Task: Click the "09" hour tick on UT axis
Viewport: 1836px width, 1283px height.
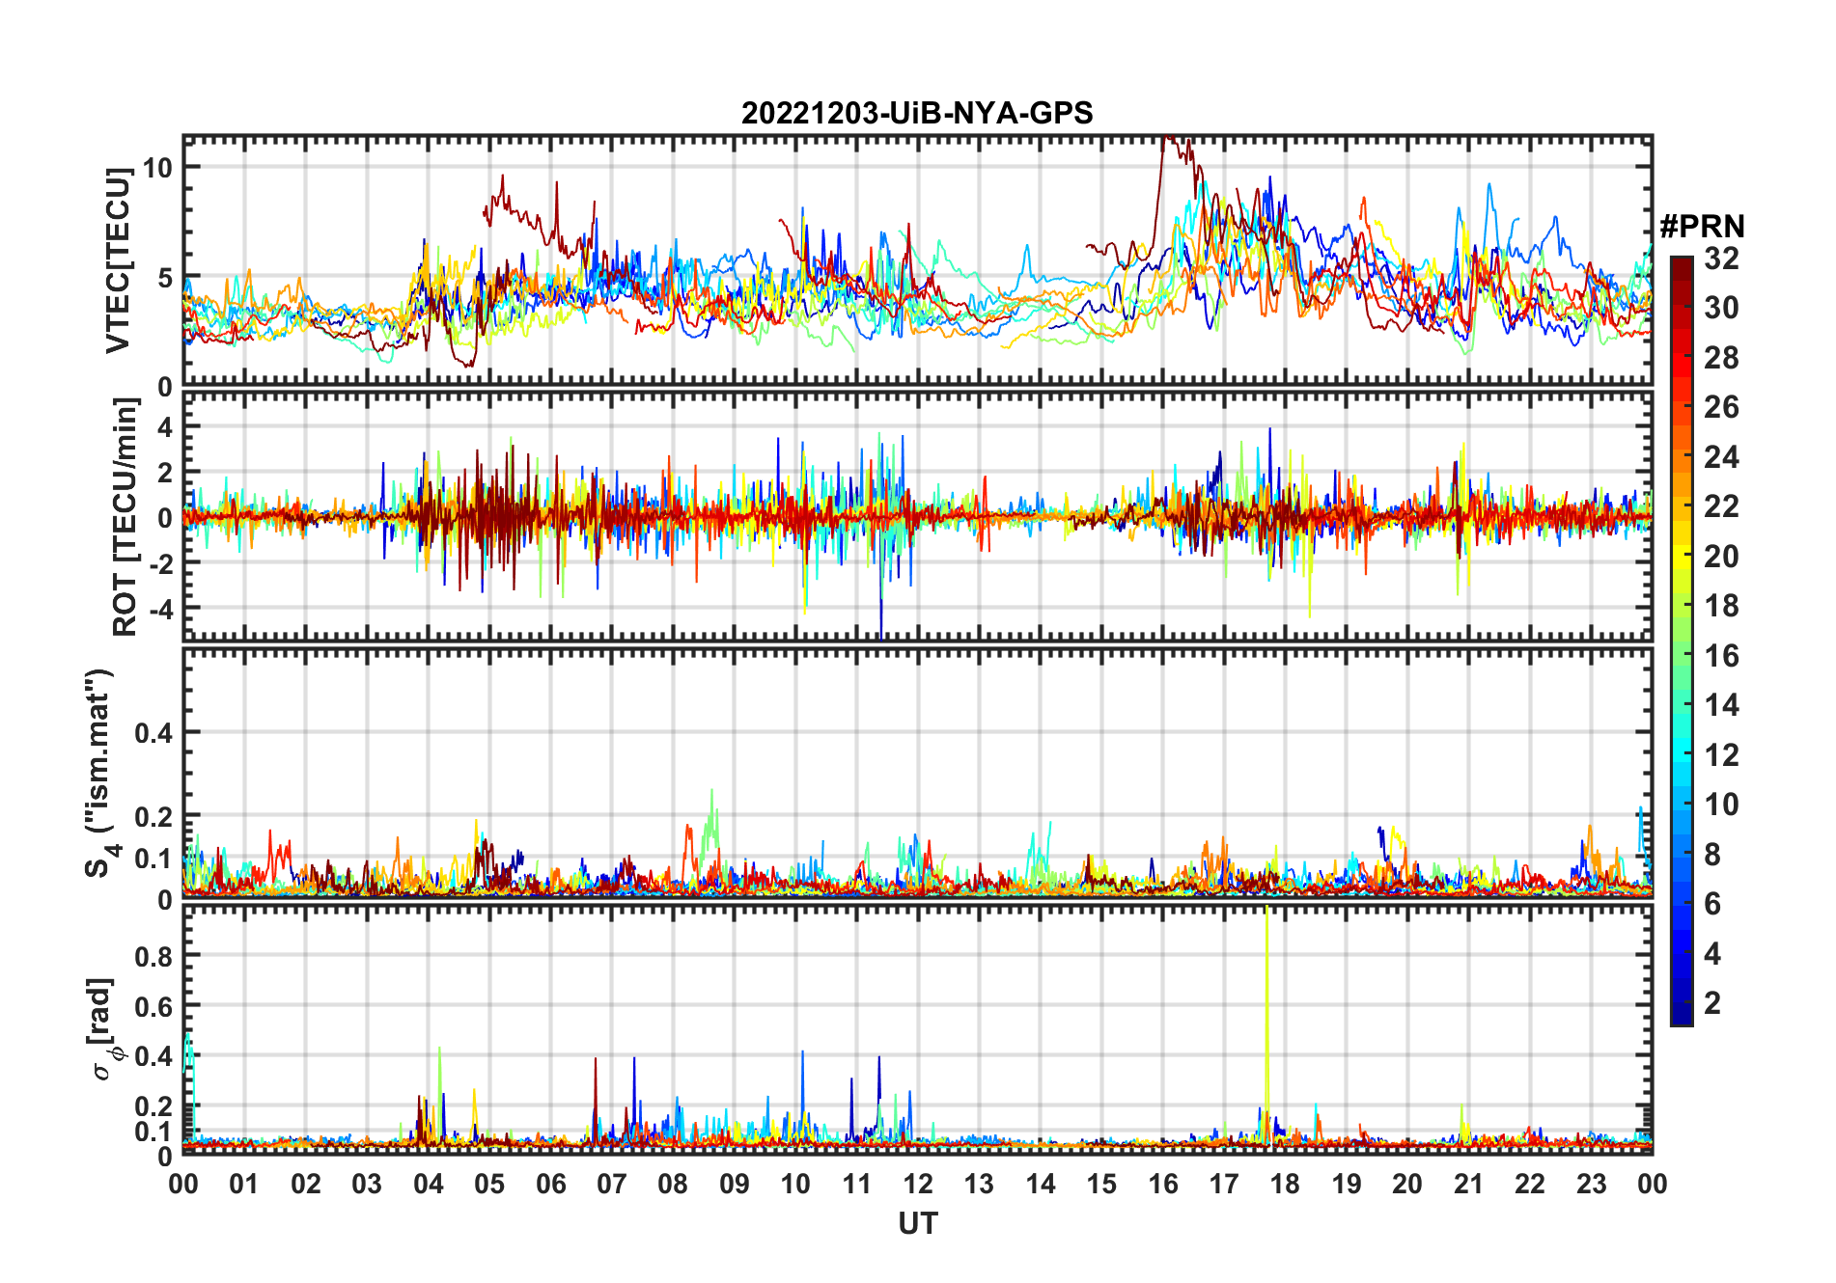Action: pyautogui.click(x=735, y=1185)
